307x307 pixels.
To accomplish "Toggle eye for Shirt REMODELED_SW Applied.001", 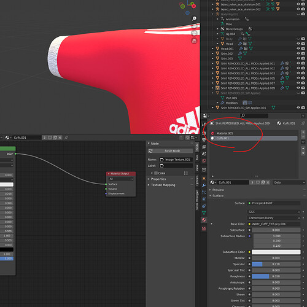I will click(298, 107).
